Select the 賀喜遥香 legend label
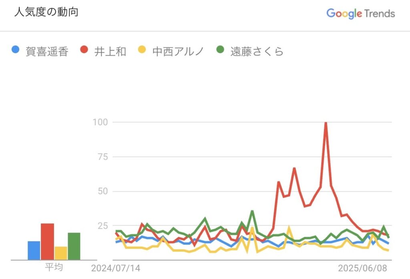The image size is (410, 279). (47, 51)
